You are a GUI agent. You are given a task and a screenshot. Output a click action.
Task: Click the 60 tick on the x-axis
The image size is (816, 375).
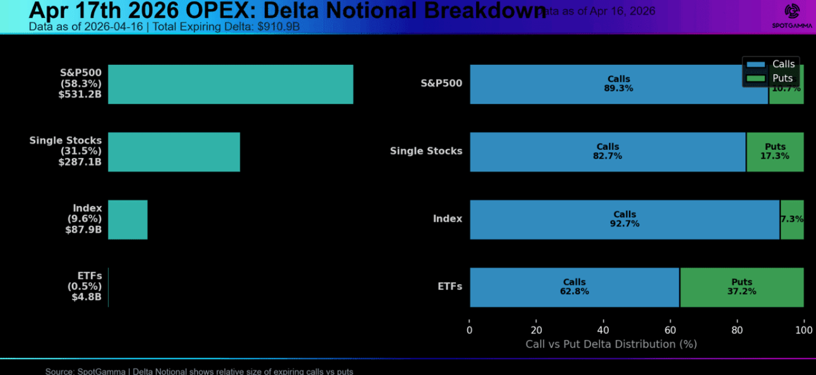[670, 330]
